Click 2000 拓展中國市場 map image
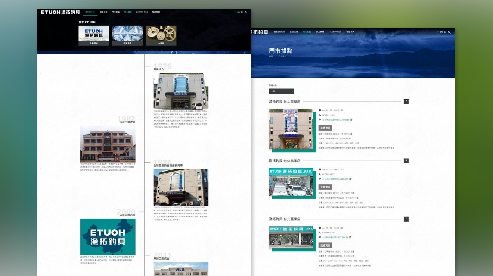 [108, 237]
